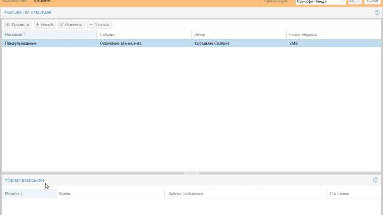Click the Канал отправки column header
The height and width of the screenshot is (215, 383).
pos(333,35)
